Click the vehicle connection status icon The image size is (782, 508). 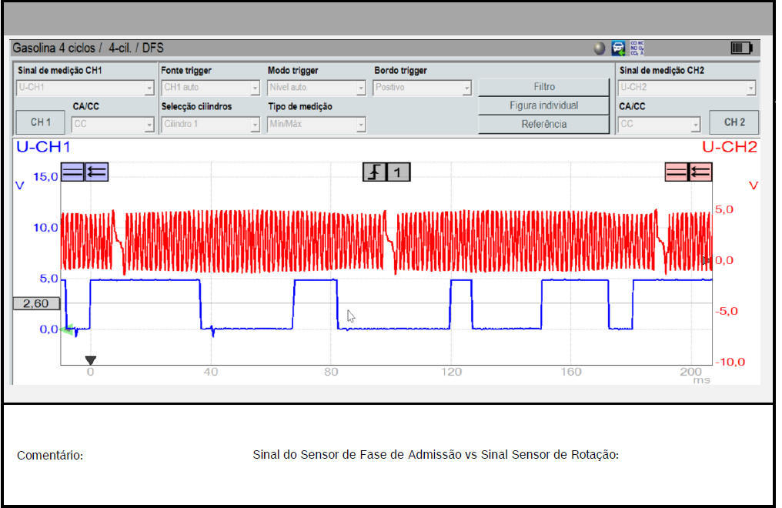(618, 48)
